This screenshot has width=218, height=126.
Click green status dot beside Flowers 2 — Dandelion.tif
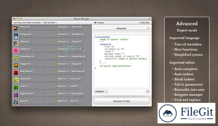click(x=56, y=56)
